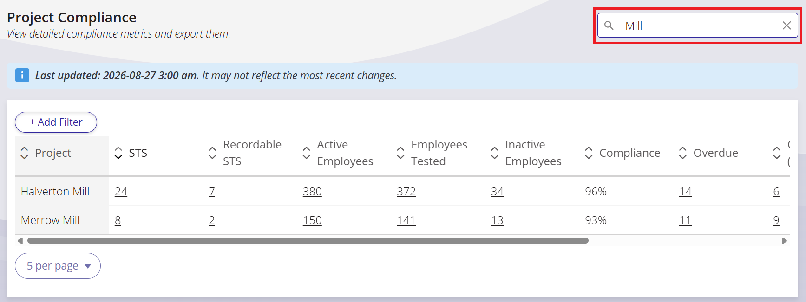806x302 pixels.
Task: Open Halverton Mill STS value 24
Action: click(121, 192)
